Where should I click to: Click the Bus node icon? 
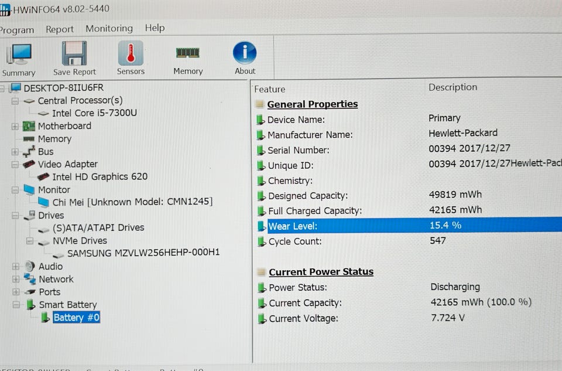29,152
